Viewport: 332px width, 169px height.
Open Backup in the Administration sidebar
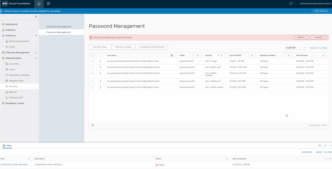(x=13, y=92)
